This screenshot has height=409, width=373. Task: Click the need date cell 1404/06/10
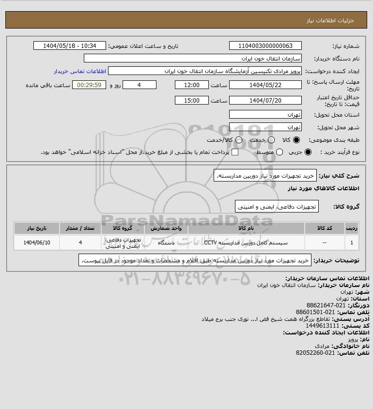(36, 242)
